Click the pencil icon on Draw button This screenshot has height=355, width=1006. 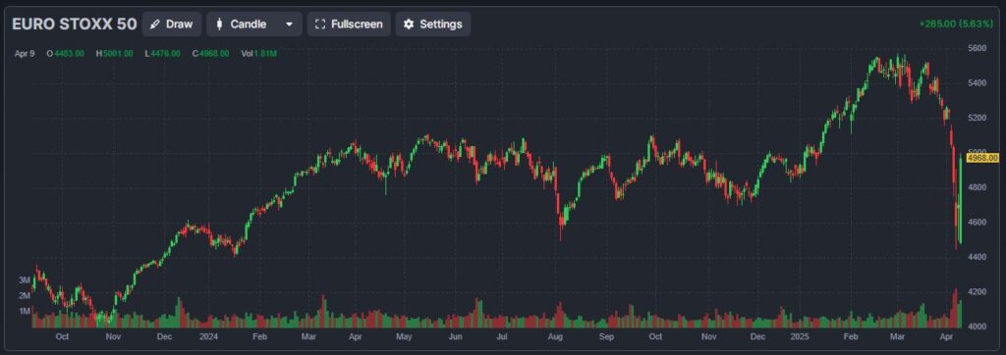click(x=154, y=25)
